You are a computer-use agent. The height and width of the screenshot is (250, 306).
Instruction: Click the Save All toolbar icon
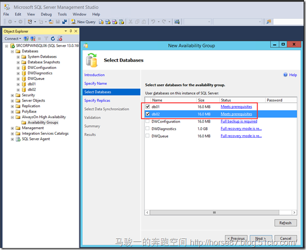click(x=65, y=22)
